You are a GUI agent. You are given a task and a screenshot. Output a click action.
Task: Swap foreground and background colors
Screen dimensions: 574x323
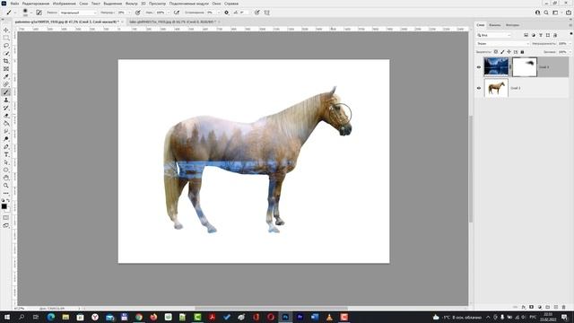click(8, 200)
